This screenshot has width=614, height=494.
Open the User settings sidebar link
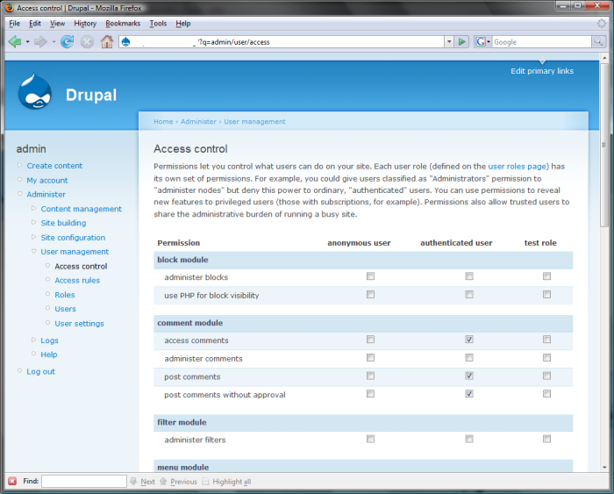tap(79, 324)
